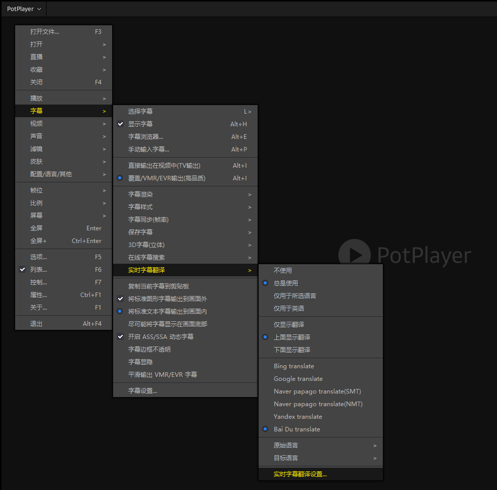Toggle 显示字幕 checkbox item

[x=185, y=124]
